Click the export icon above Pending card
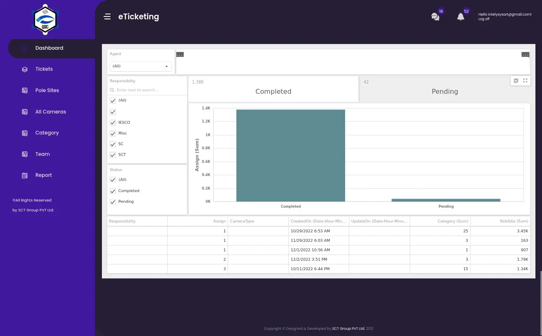 (x=516, y=81)
